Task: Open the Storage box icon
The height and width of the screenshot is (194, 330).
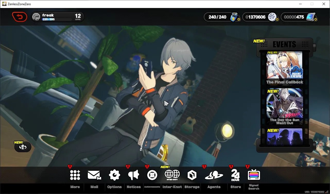Action: 192,175
